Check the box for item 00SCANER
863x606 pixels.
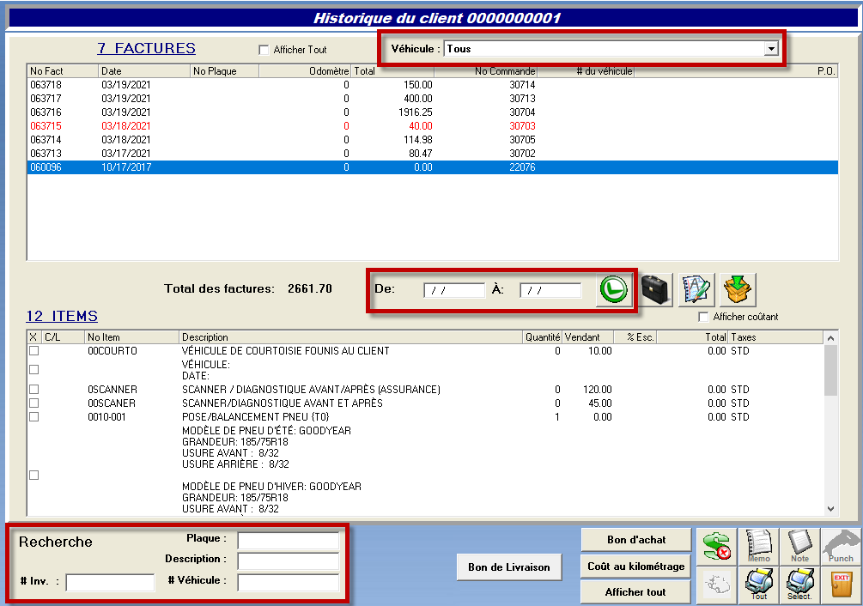coord(34,403)
